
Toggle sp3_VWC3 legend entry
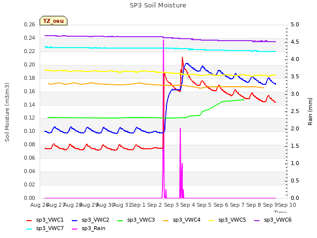click(x=136, y=220)
